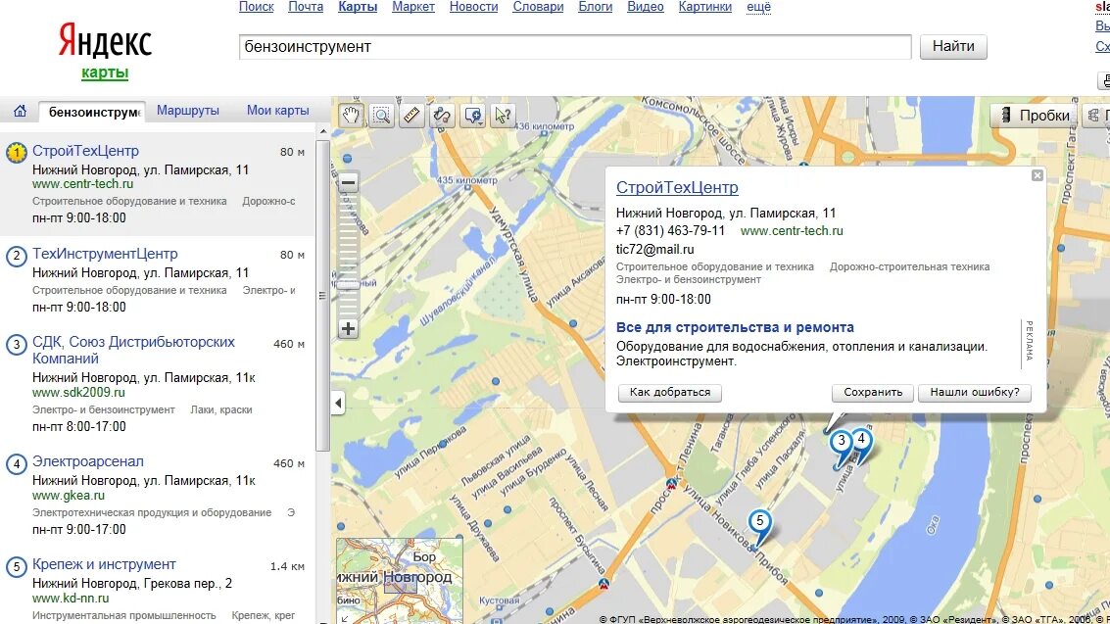The image size is (1110, 624).
Task: Close the СтройТехЦентр info balloon
Action: click(1038, 175)
